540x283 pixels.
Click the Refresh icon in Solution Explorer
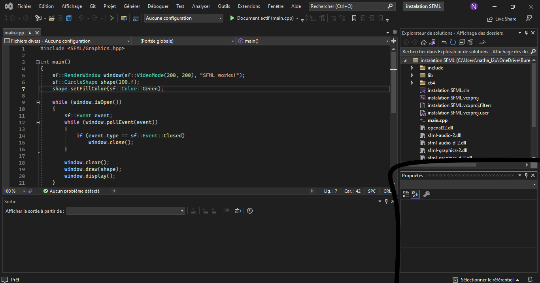(x=452, y=42)
